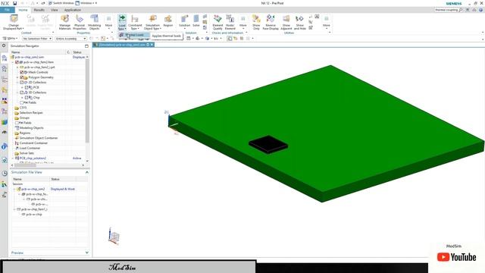Select the Simulation Object Container item
The image size is (485, 273).
pos(39,138)
